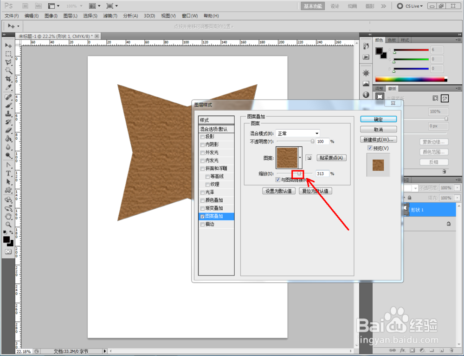Screen dimensions: 464x356
Task: Open Mini Bridge from the top bar
Action: [39, 6]
